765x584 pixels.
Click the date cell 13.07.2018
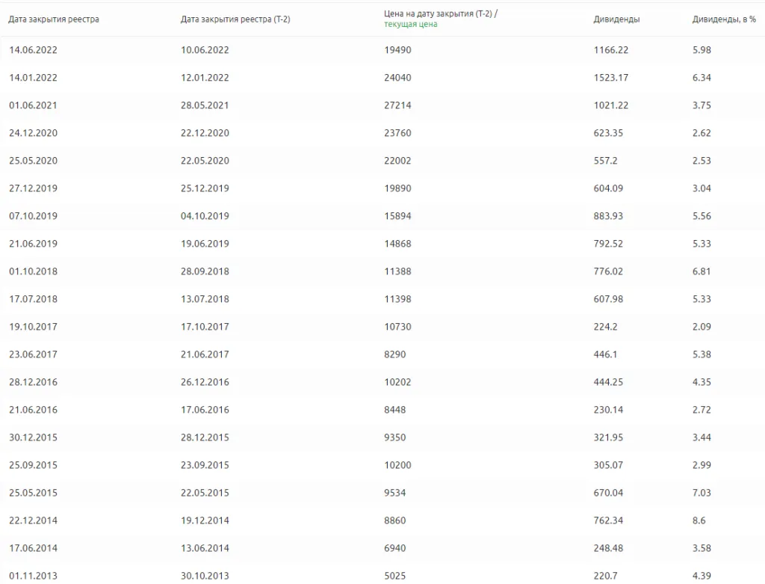[x=205, y=299]
